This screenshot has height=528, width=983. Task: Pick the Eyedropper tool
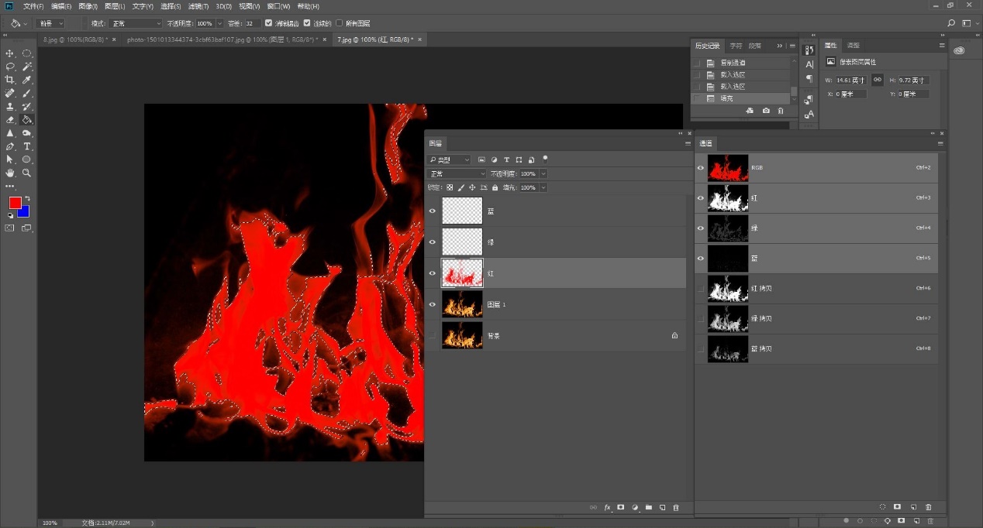(x=27, y=81)
